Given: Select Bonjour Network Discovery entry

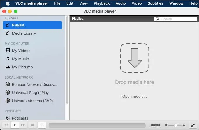Looking at the screenshot, I should tap(33, 84).
